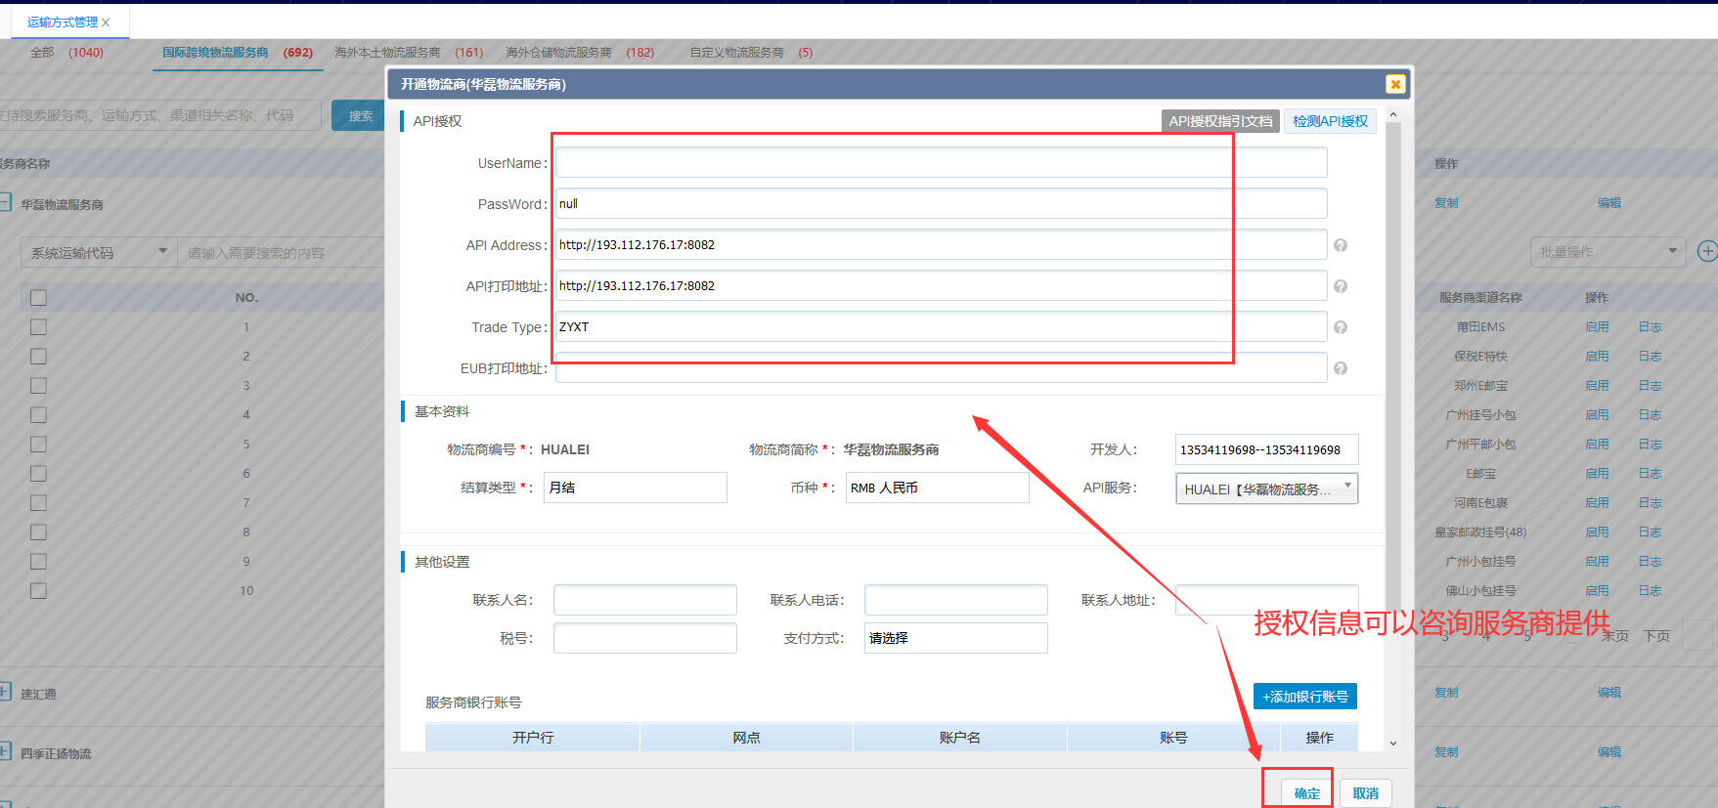Click help icon next to API打印地址 field

1341,286
